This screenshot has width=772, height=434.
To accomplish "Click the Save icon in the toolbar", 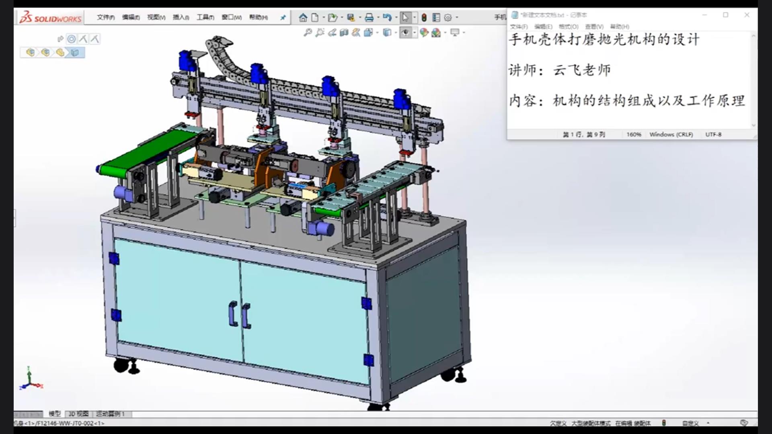I will [x=351, y=18].
